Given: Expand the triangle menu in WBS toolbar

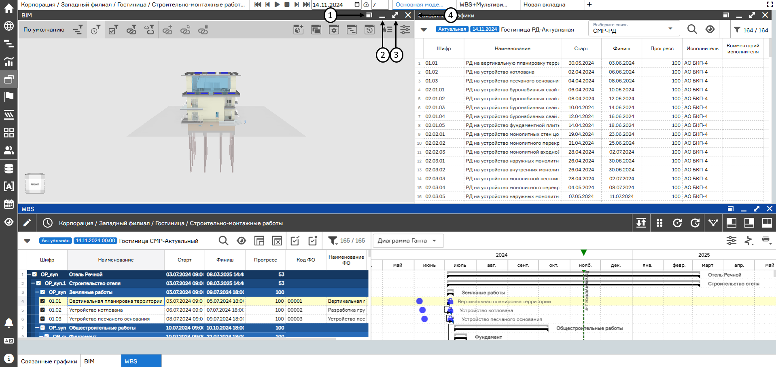Looking at the screenshot, I should click(x=27, y=241).
